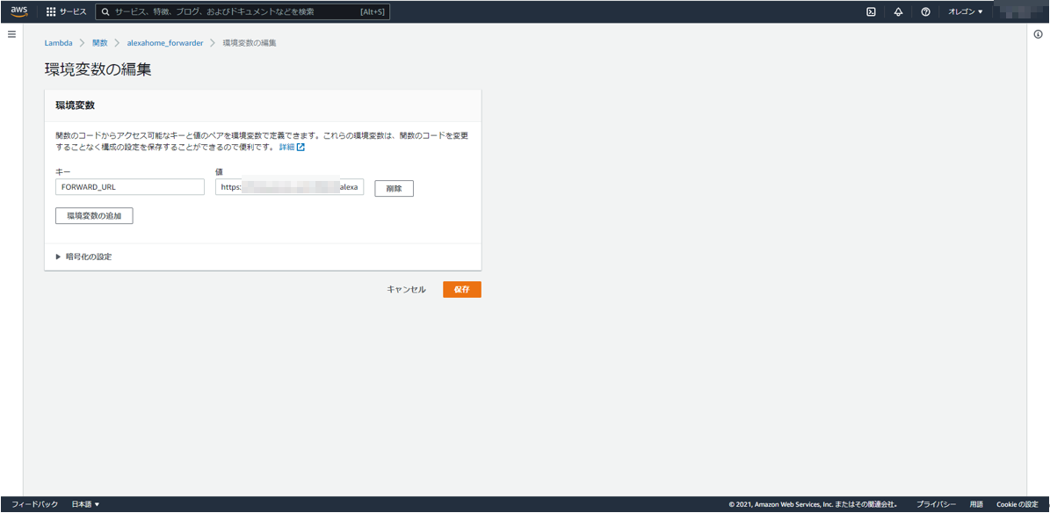Open the プライバシー footer link
Image resolution: width=1050 pixels, height=513 pixels.
936,504
